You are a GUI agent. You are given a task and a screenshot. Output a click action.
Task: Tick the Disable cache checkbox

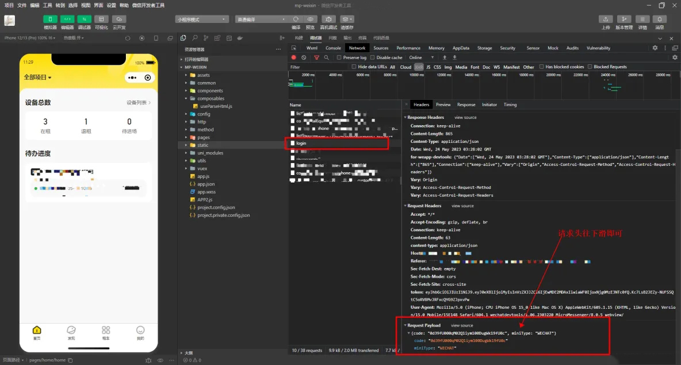tap(372, 57)
